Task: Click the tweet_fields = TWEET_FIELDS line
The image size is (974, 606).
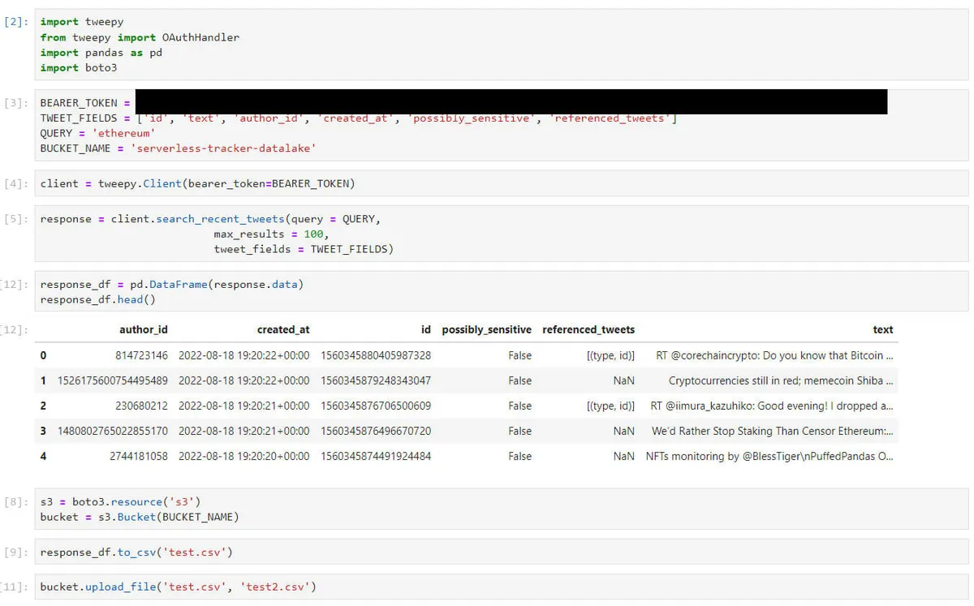Action: [304, 249]
